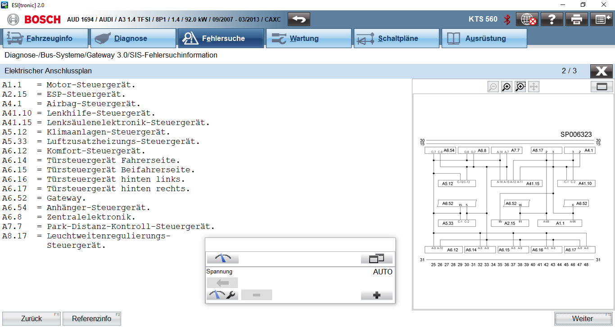The height and width of the screenshot is (327, 615).
Task: Detach the multimeter window via the overlapping windows icon
Action: 376,259
